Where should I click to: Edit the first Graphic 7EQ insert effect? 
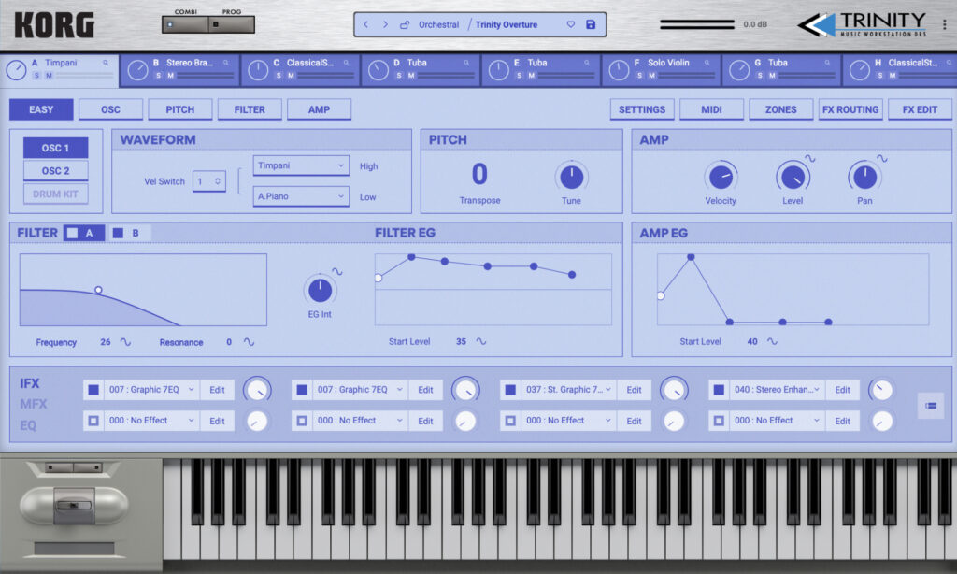pyautogui.click(x=217, y=389)
